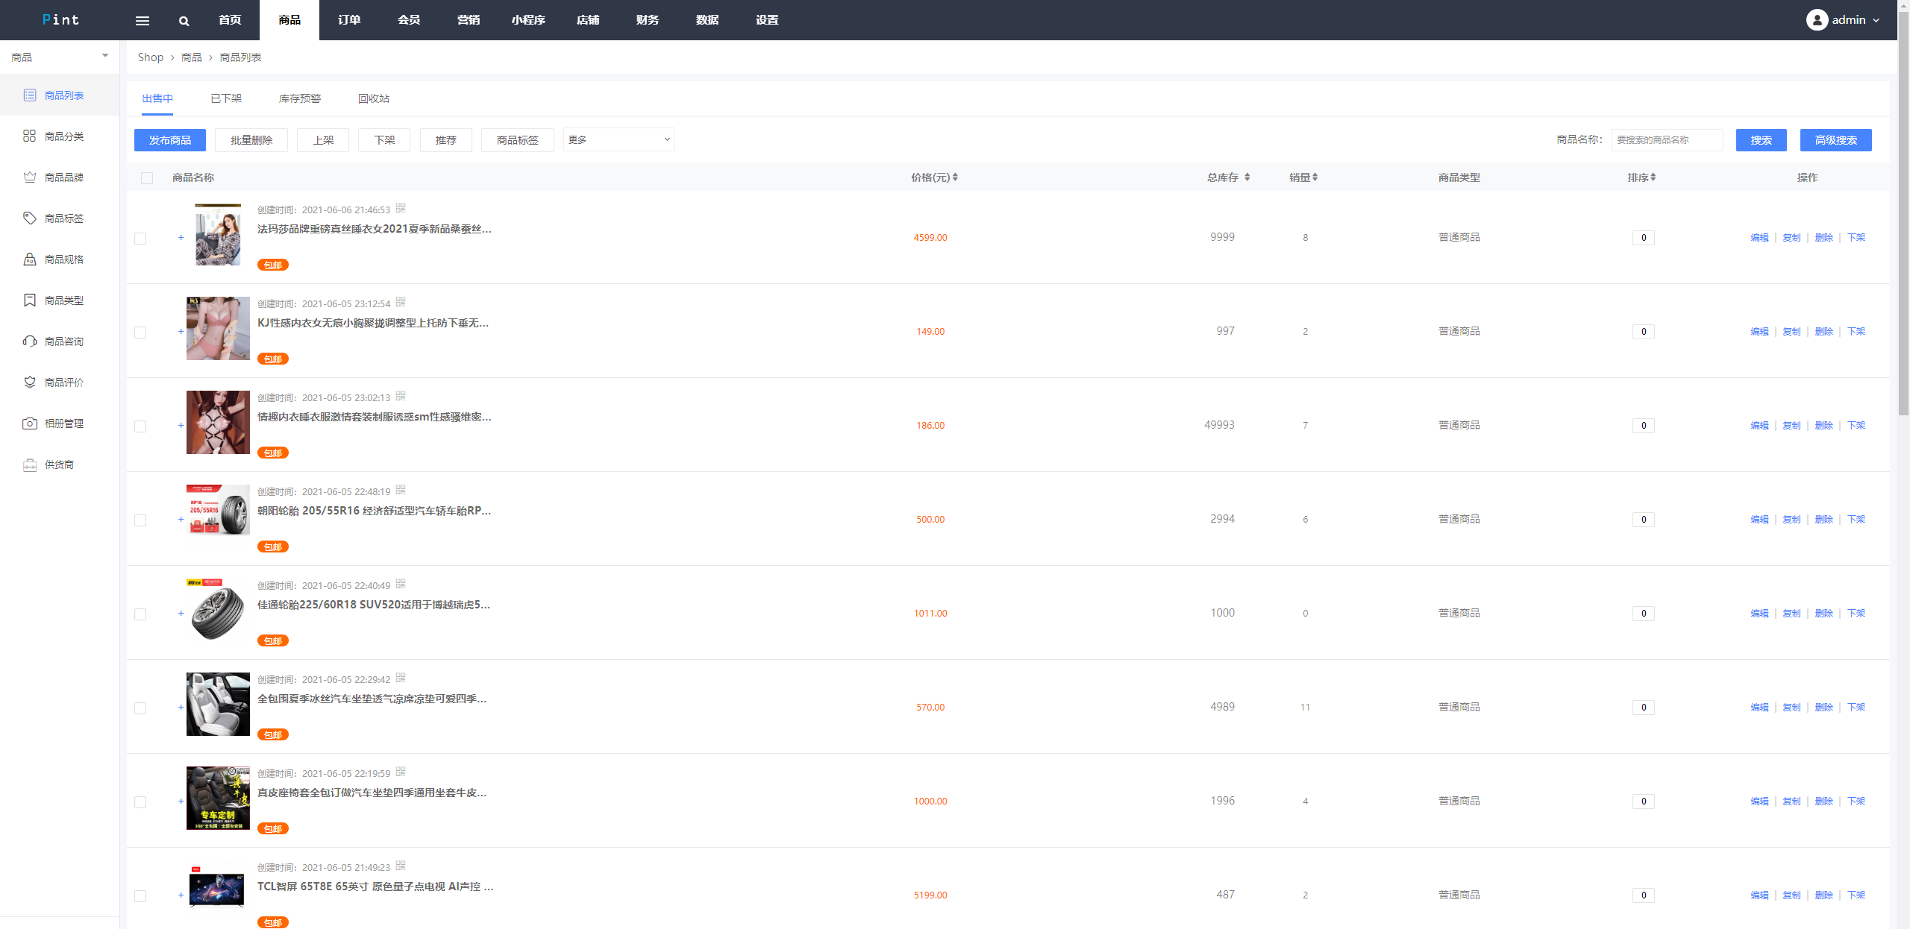The width and height of the screenshot is (1910, 929).
Task: Open the 订单 top menu
Action: [348, 20]
